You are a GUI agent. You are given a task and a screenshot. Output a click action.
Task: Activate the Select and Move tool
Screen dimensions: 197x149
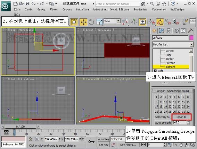[x=83, y=22]
